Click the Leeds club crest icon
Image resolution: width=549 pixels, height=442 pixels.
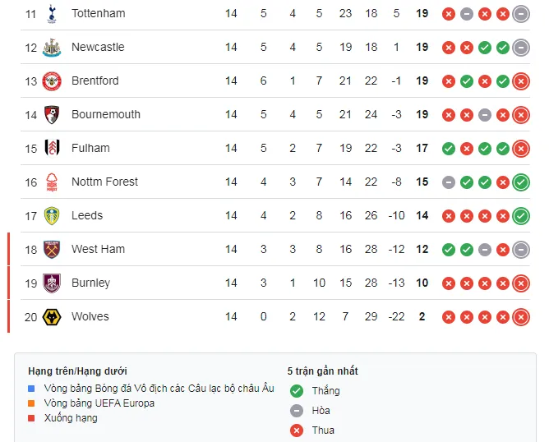coord(53,215)
